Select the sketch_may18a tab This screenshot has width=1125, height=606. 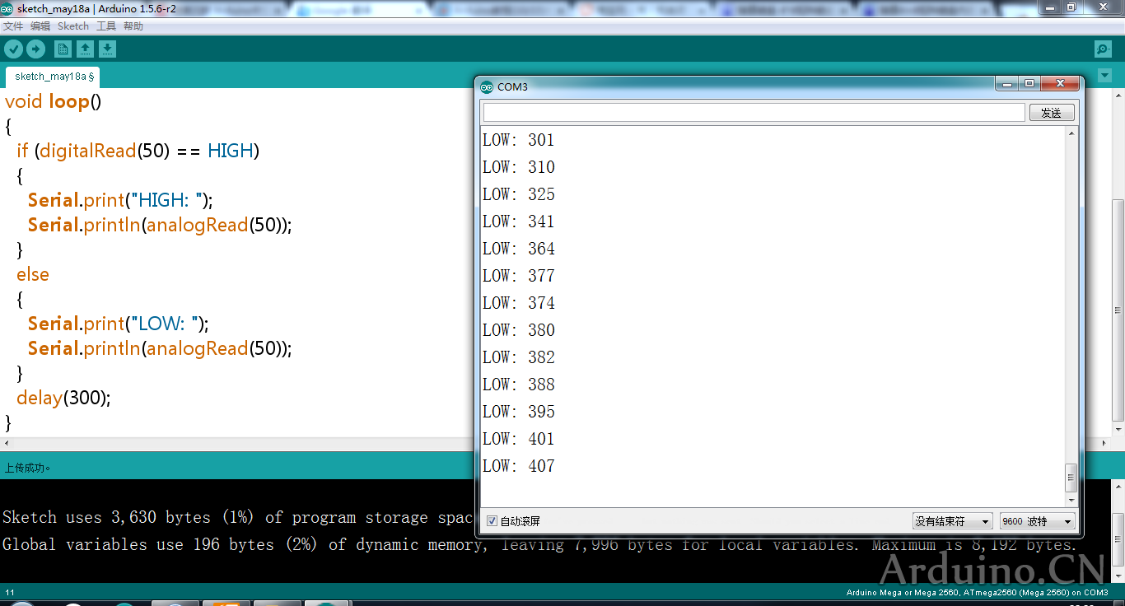tap(53, 77)
